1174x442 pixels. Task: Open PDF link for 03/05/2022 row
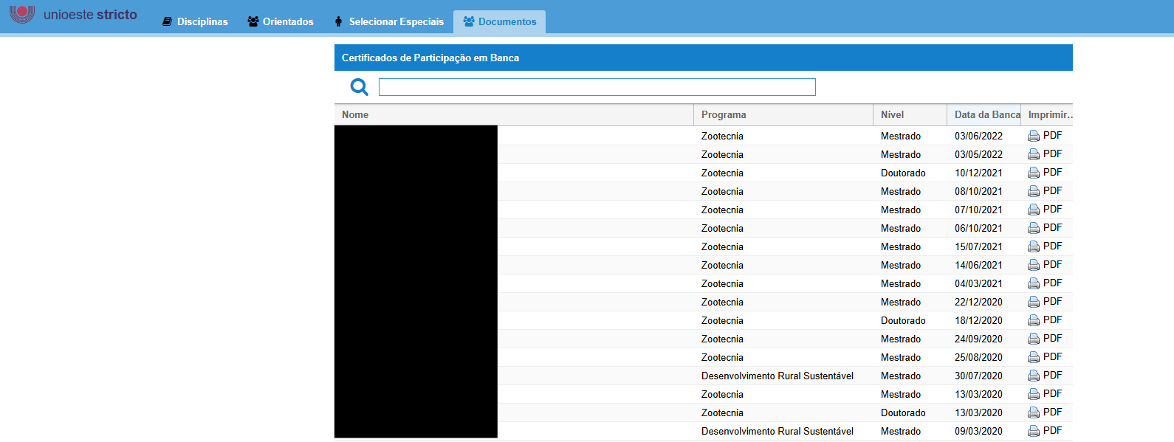coord(1052,154)
